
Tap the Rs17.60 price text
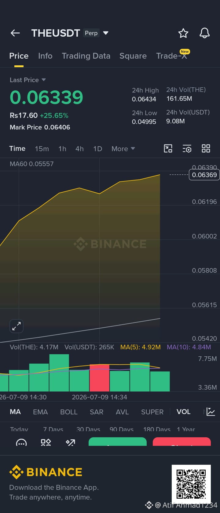coord(24,115)
